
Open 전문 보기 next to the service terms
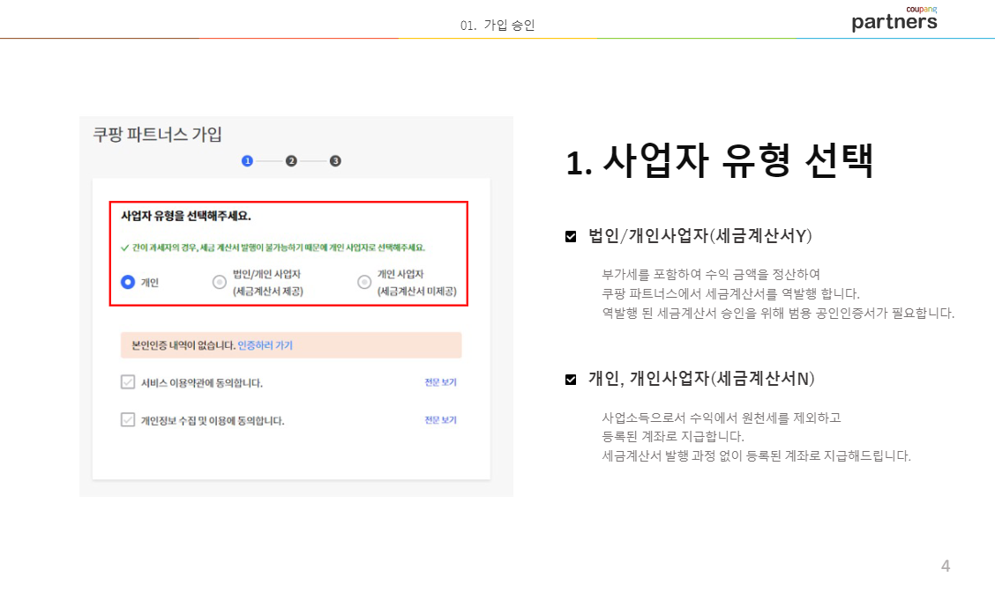click(438, 381)
